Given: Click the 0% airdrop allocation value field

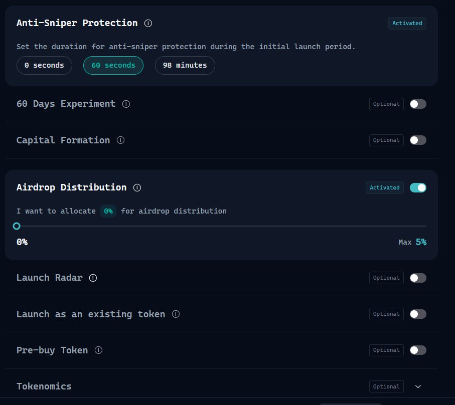Looking at the screenshot, I should 108,211.
